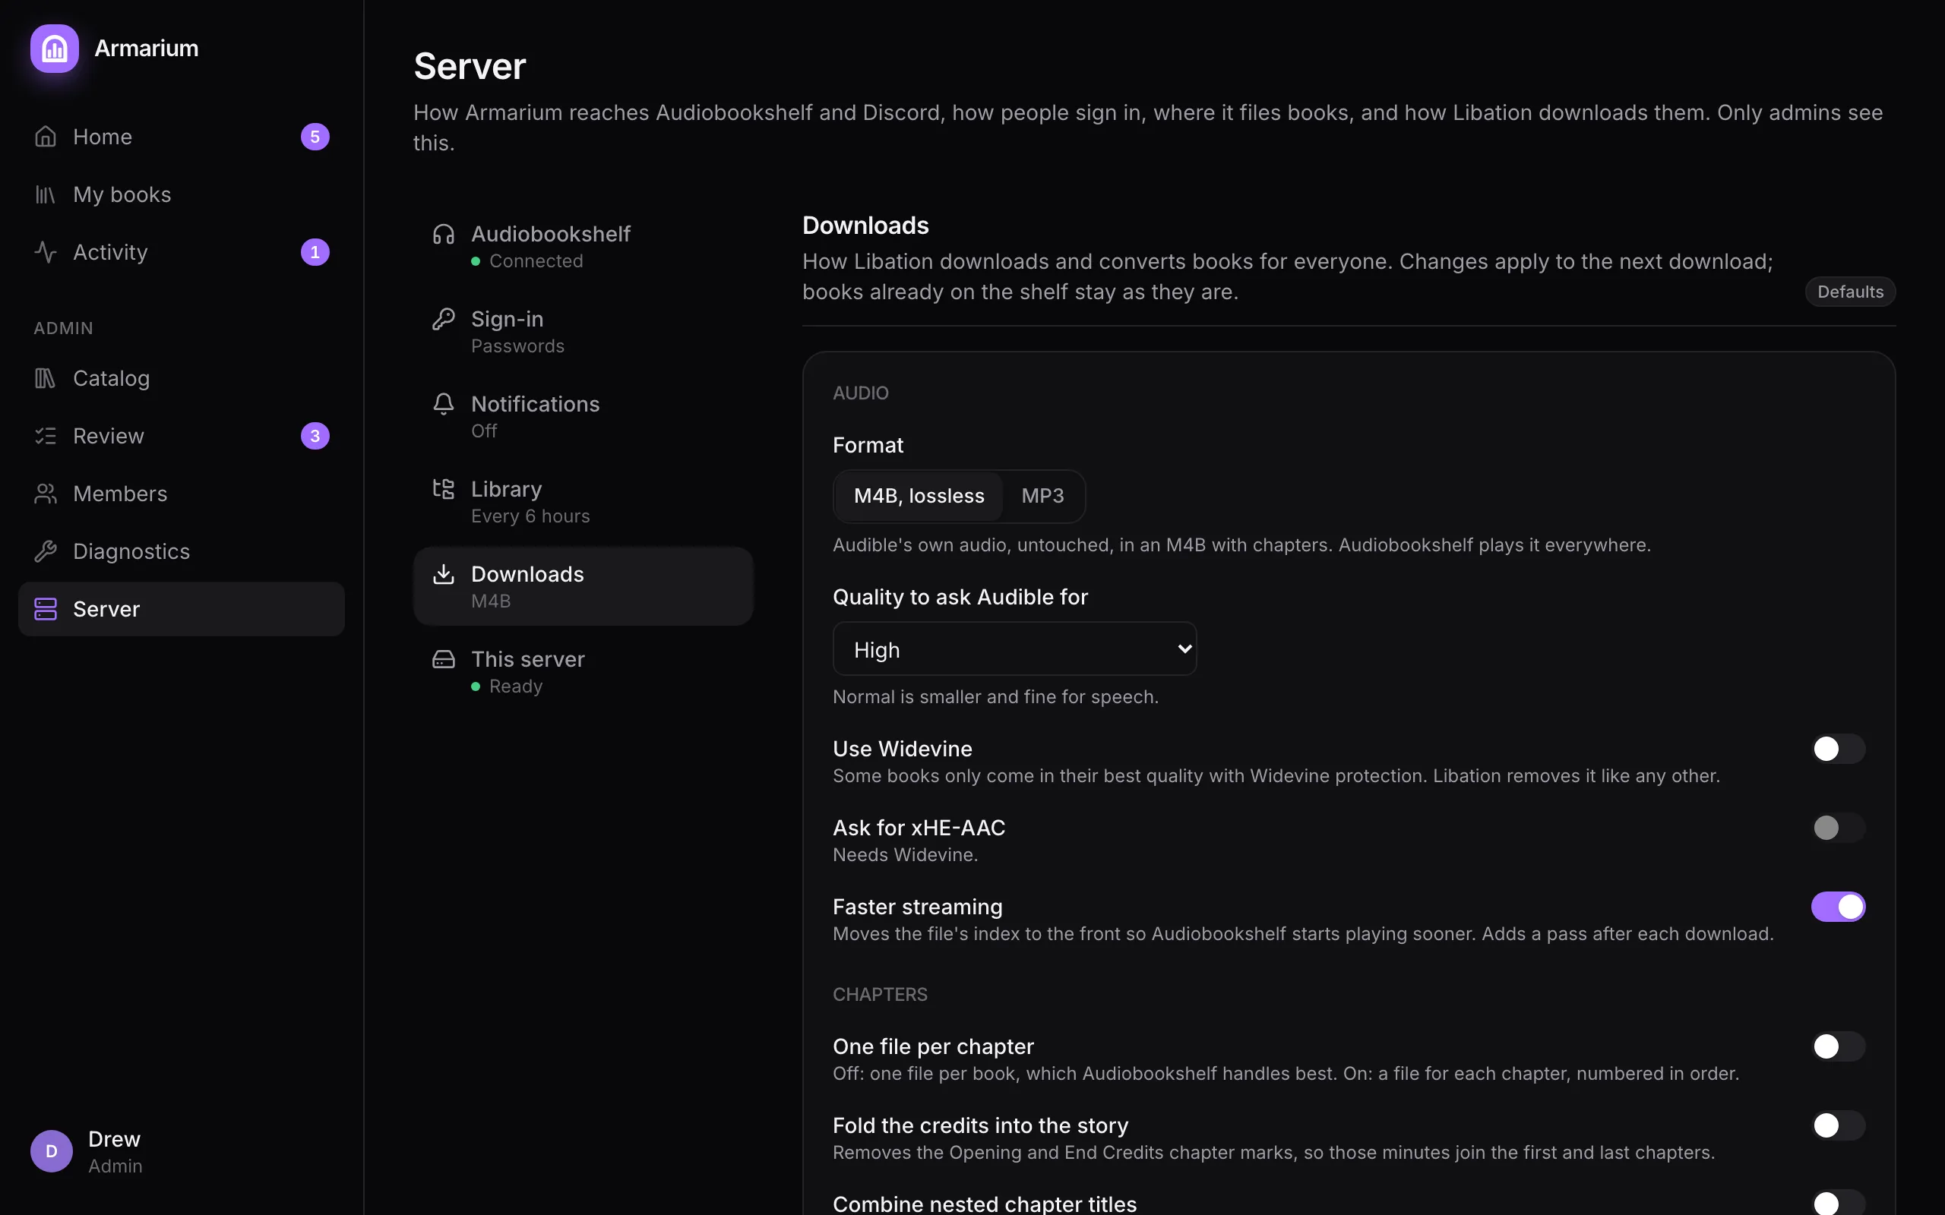The height and width of the screenshot is (1215, 1945).
Task: Toggle Fold the credits into the story
Action: click(x=1838, y=1125)
